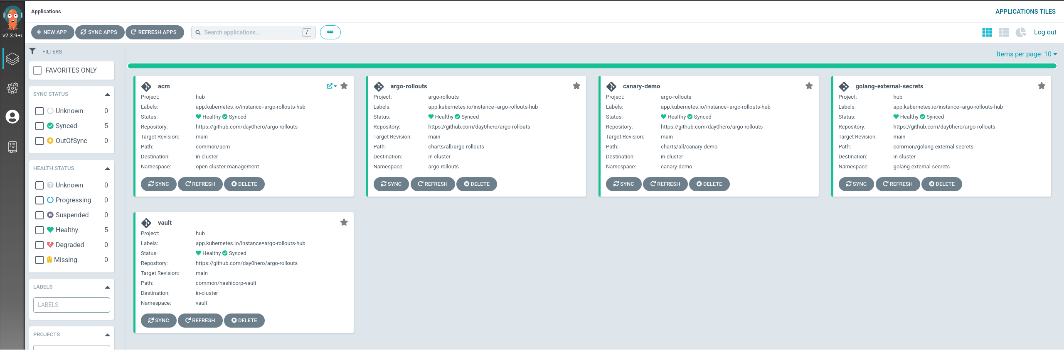This screenshot has width=1064, height=350.
Task: Collapse the Health Status filter section
Action: pos(107,169)
